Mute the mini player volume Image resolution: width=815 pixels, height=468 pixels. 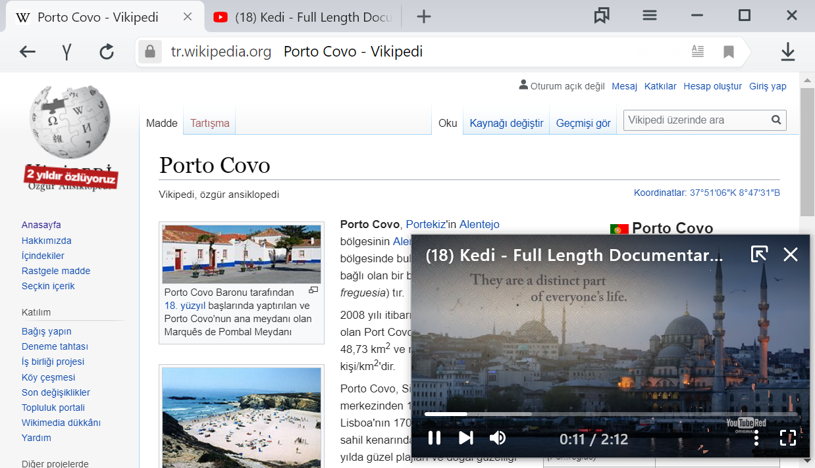498,438
